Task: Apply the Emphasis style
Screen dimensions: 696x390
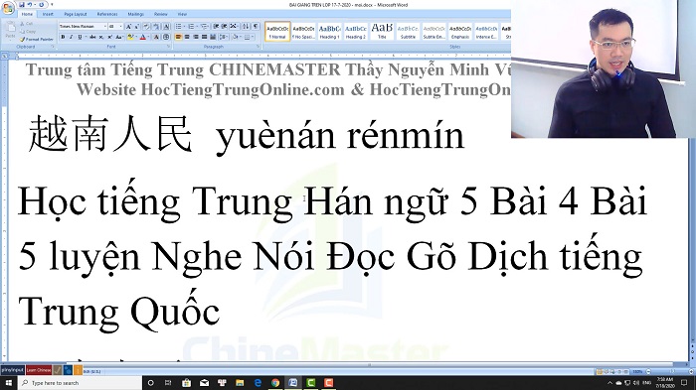Action: click(x=459, y=32)
